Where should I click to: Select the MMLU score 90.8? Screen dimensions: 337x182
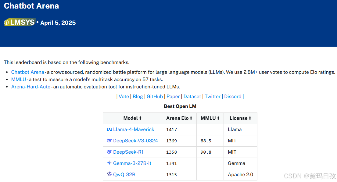[206, 152]
